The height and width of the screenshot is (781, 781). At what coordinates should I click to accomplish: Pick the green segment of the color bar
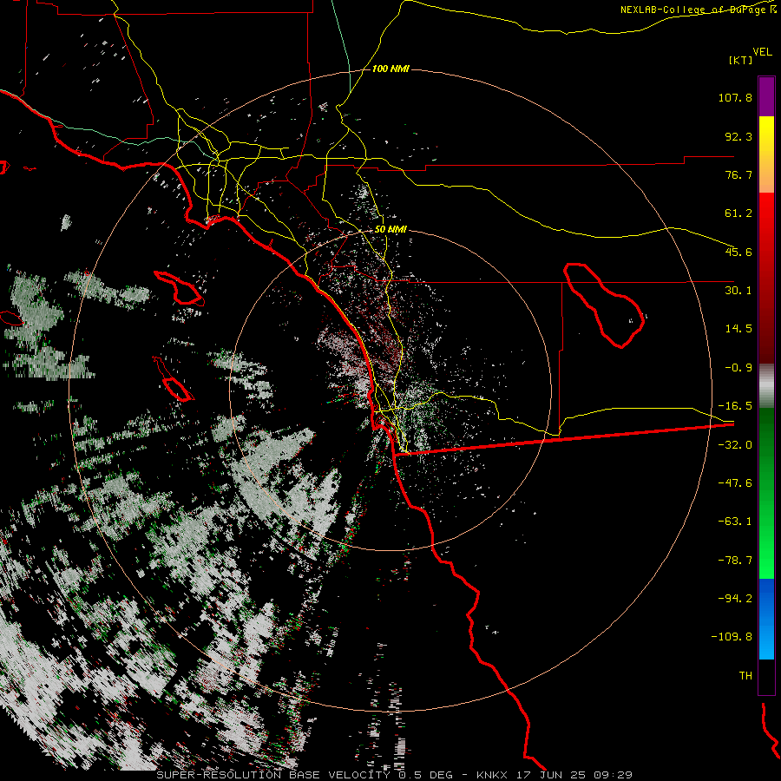(766, 493)
